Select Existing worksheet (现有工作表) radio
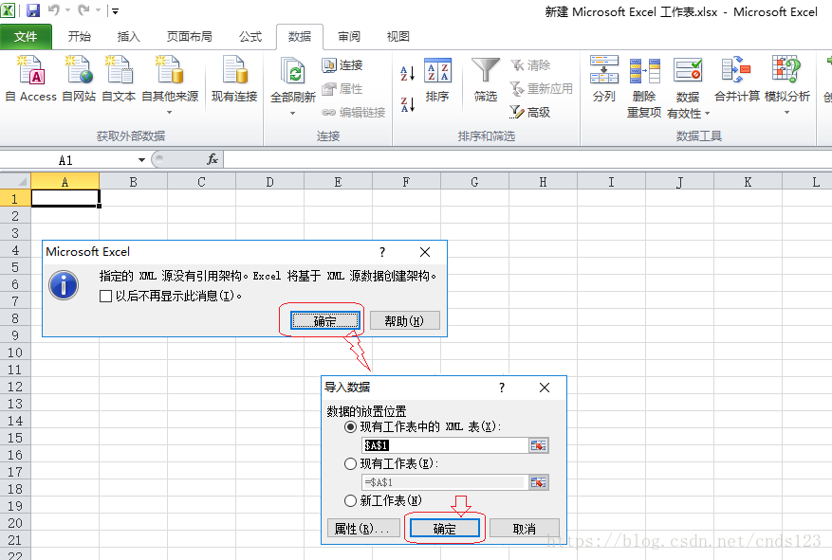832x560 pixels. click(x=350, y=464)
